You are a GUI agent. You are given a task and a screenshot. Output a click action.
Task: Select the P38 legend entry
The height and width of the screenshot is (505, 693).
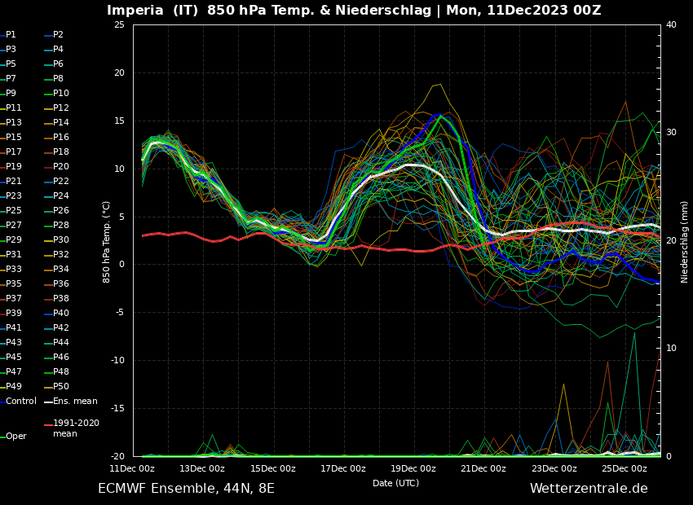[61, 299]
